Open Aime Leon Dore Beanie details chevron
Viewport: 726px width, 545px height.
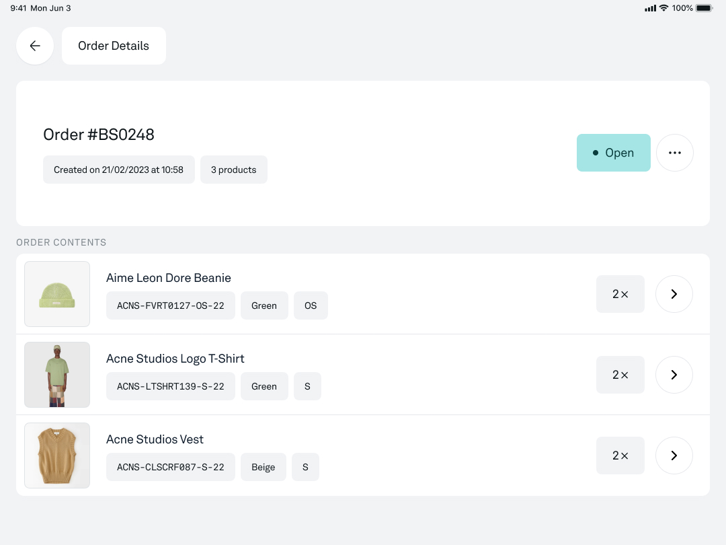pos(674,294)
